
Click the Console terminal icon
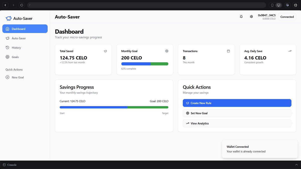[4, 165]
